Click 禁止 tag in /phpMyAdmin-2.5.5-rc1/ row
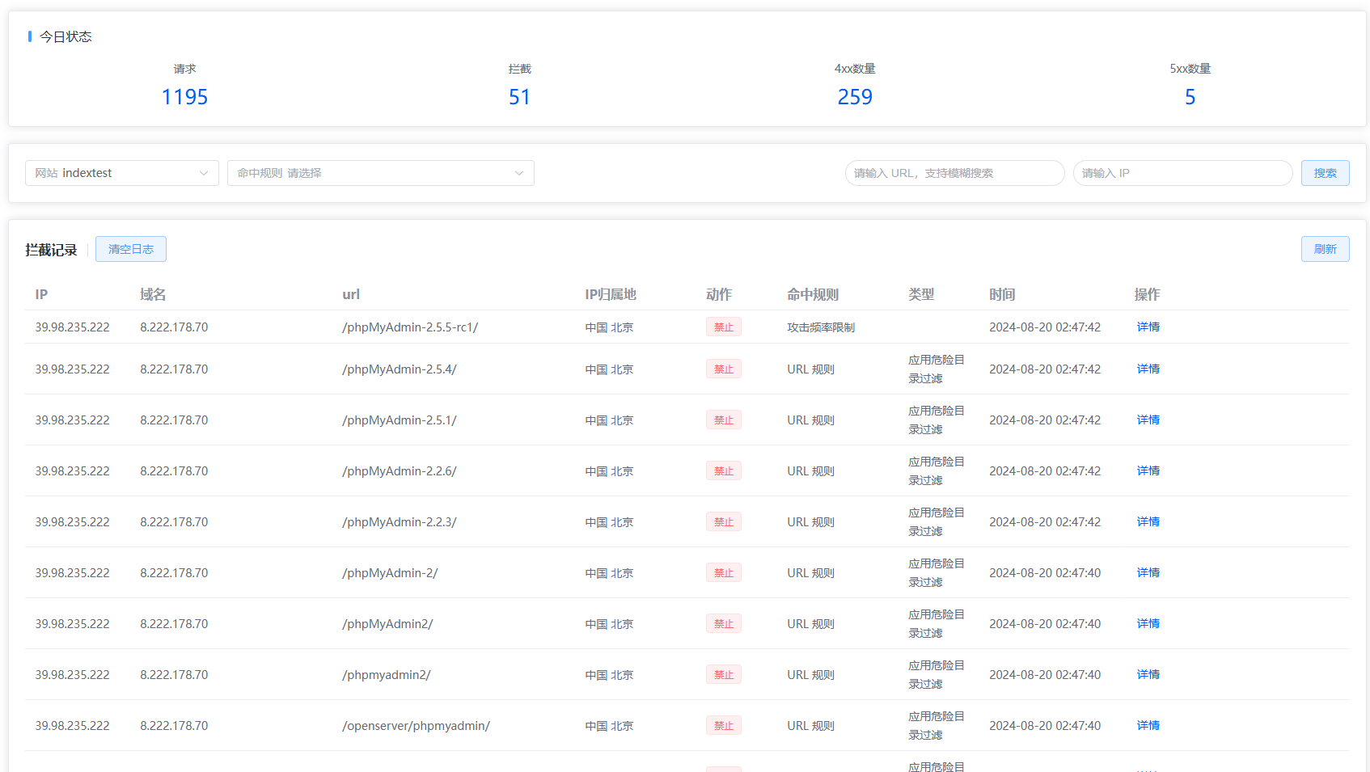The height and width of the screenshot is (772, 1370). point(724,327)
